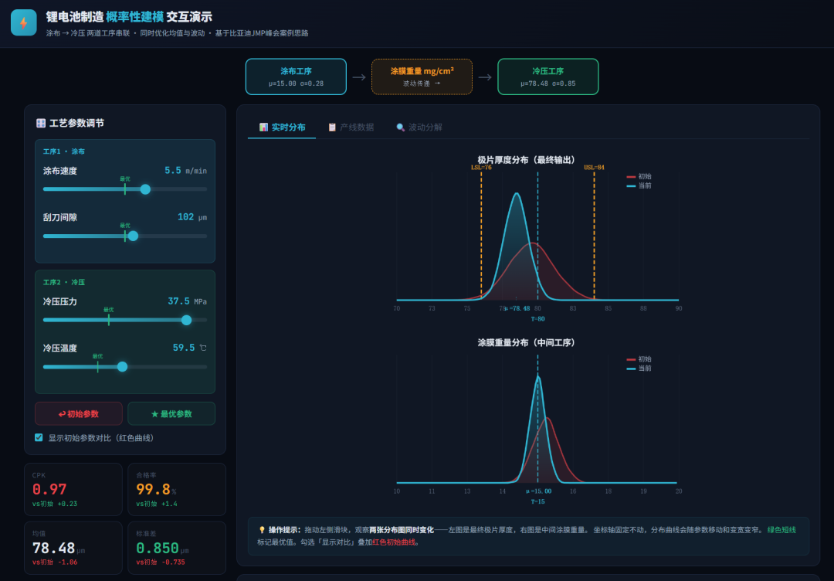The width and height of the screenshot is (834, 581).
Task: Open the 产线数据 tab
Action: click(x=351, y=127)
